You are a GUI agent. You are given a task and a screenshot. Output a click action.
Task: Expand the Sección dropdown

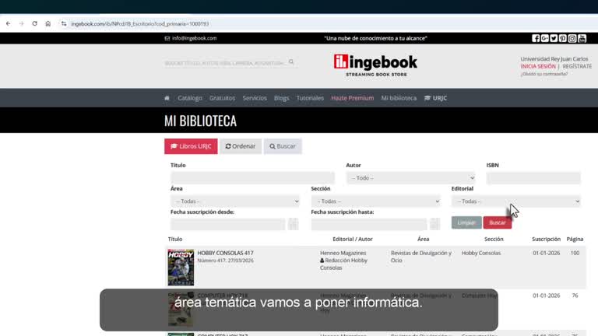375,201
